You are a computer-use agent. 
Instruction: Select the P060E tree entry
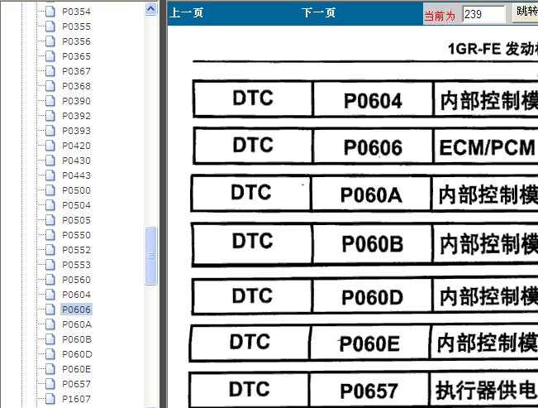click(76, 369)
